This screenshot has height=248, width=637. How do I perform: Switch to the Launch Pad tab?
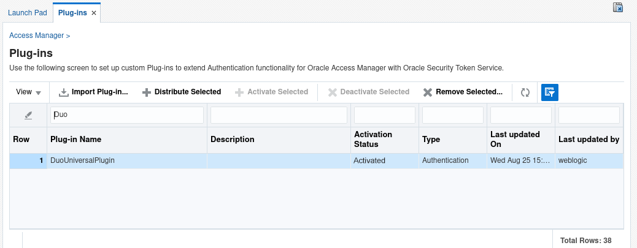(28, 13)
